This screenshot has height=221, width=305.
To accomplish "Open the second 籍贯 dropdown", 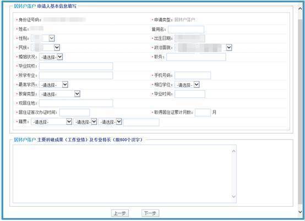I will click(x=85, y=121).
